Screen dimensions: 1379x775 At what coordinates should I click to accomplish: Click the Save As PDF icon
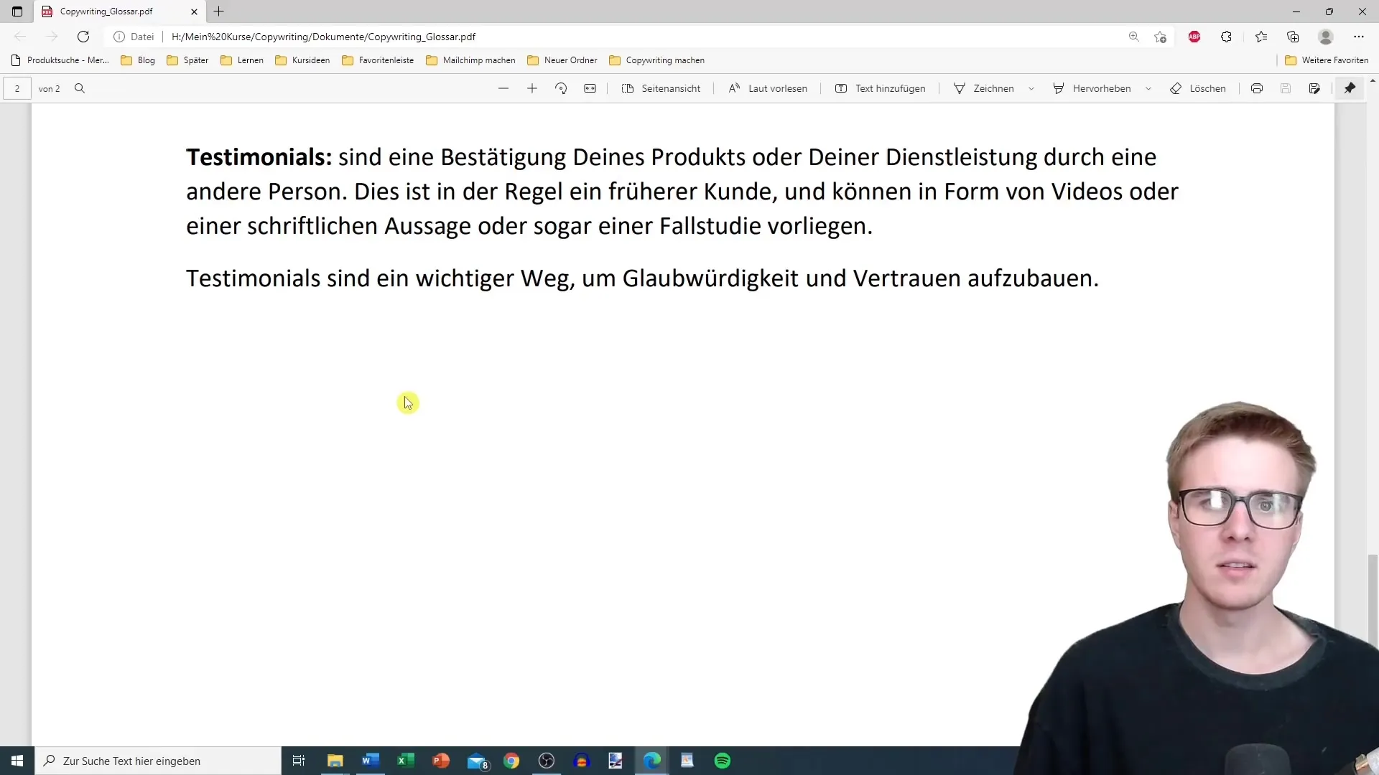(1314, 88)
